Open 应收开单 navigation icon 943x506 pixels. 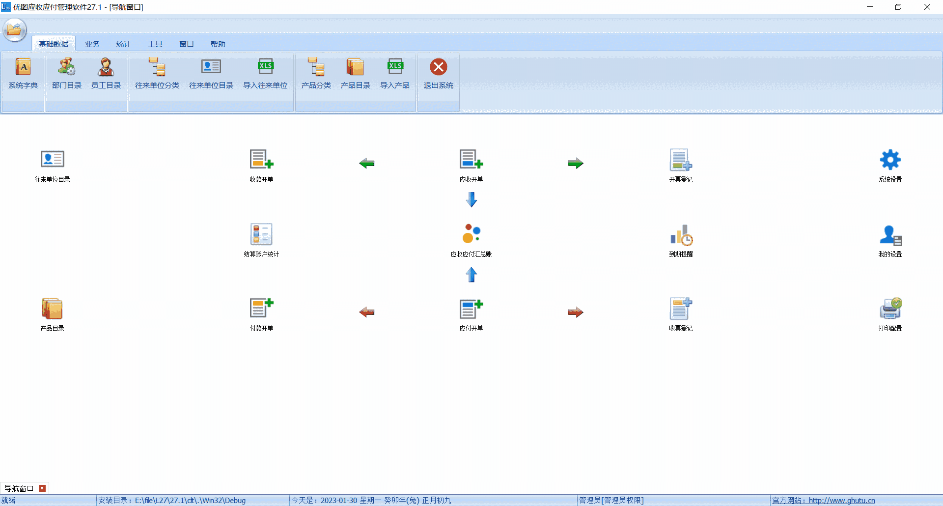(x=471, y=166)
